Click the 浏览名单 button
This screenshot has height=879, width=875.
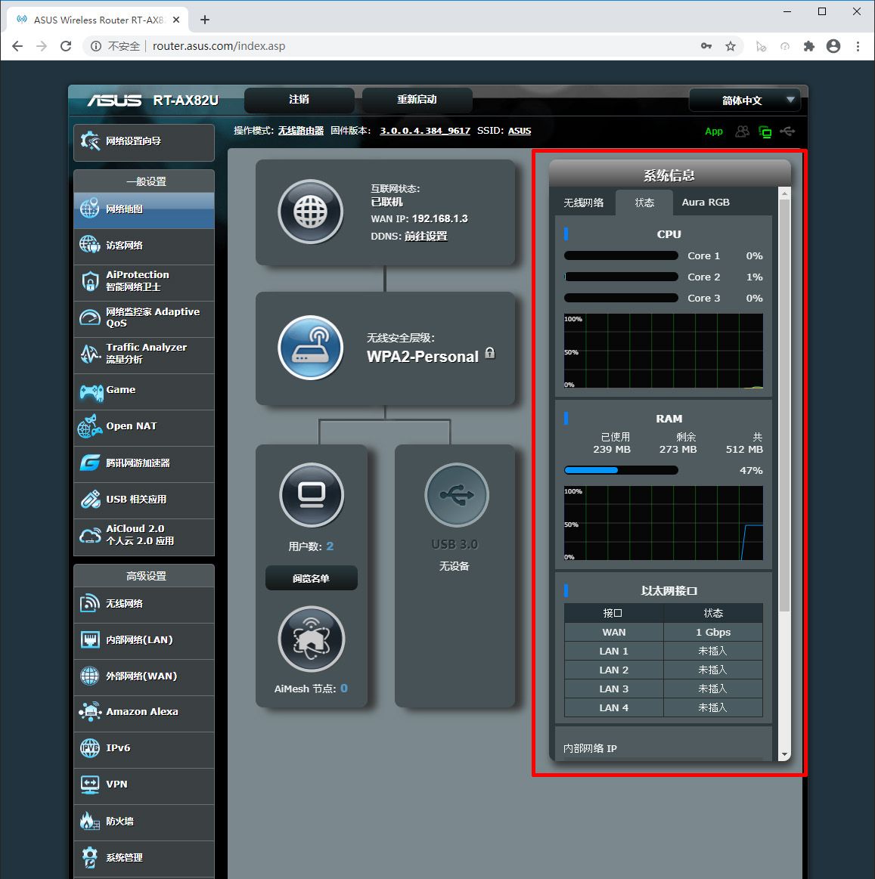(x=311, y=578)
